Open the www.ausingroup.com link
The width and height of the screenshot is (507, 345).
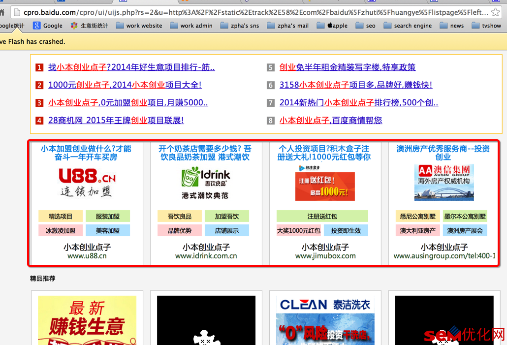[x=444, y=256]
